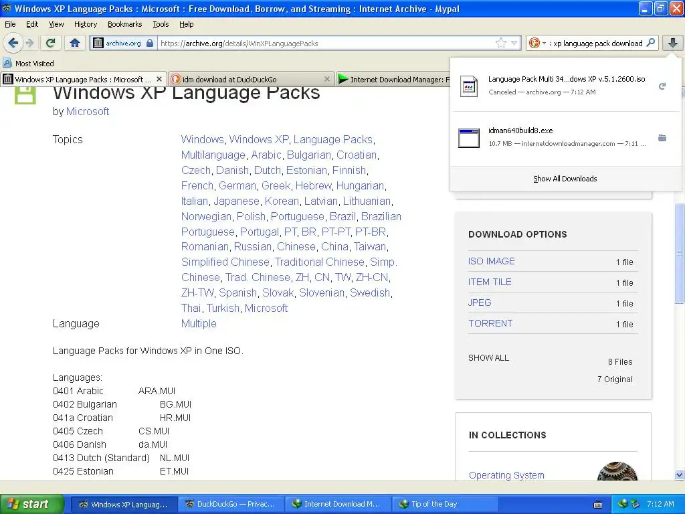Close the DuckDuckGo tab
This screenshot has width=685, height=514.
point(326,79)
